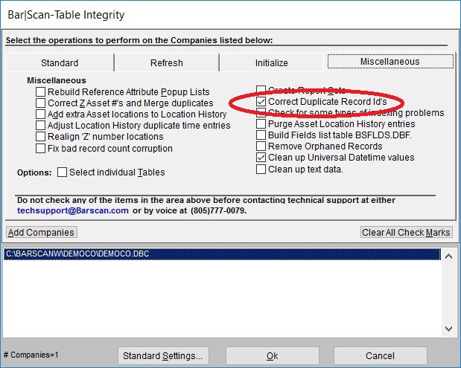This screenshot has height=368, width=461.
Task: Select the Initialize tab
Action: point(271,63)
